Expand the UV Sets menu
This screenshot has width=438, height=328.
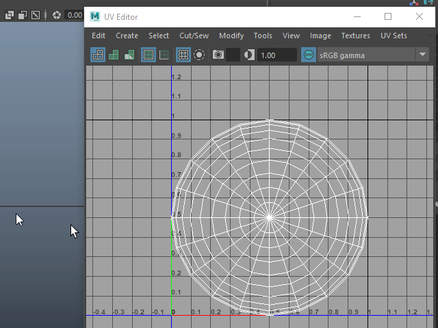click(394, 36)
